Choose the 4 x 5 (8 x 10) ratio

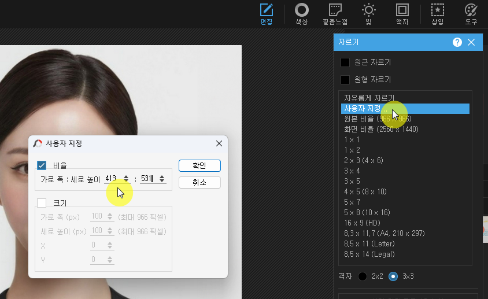[405, 192]
